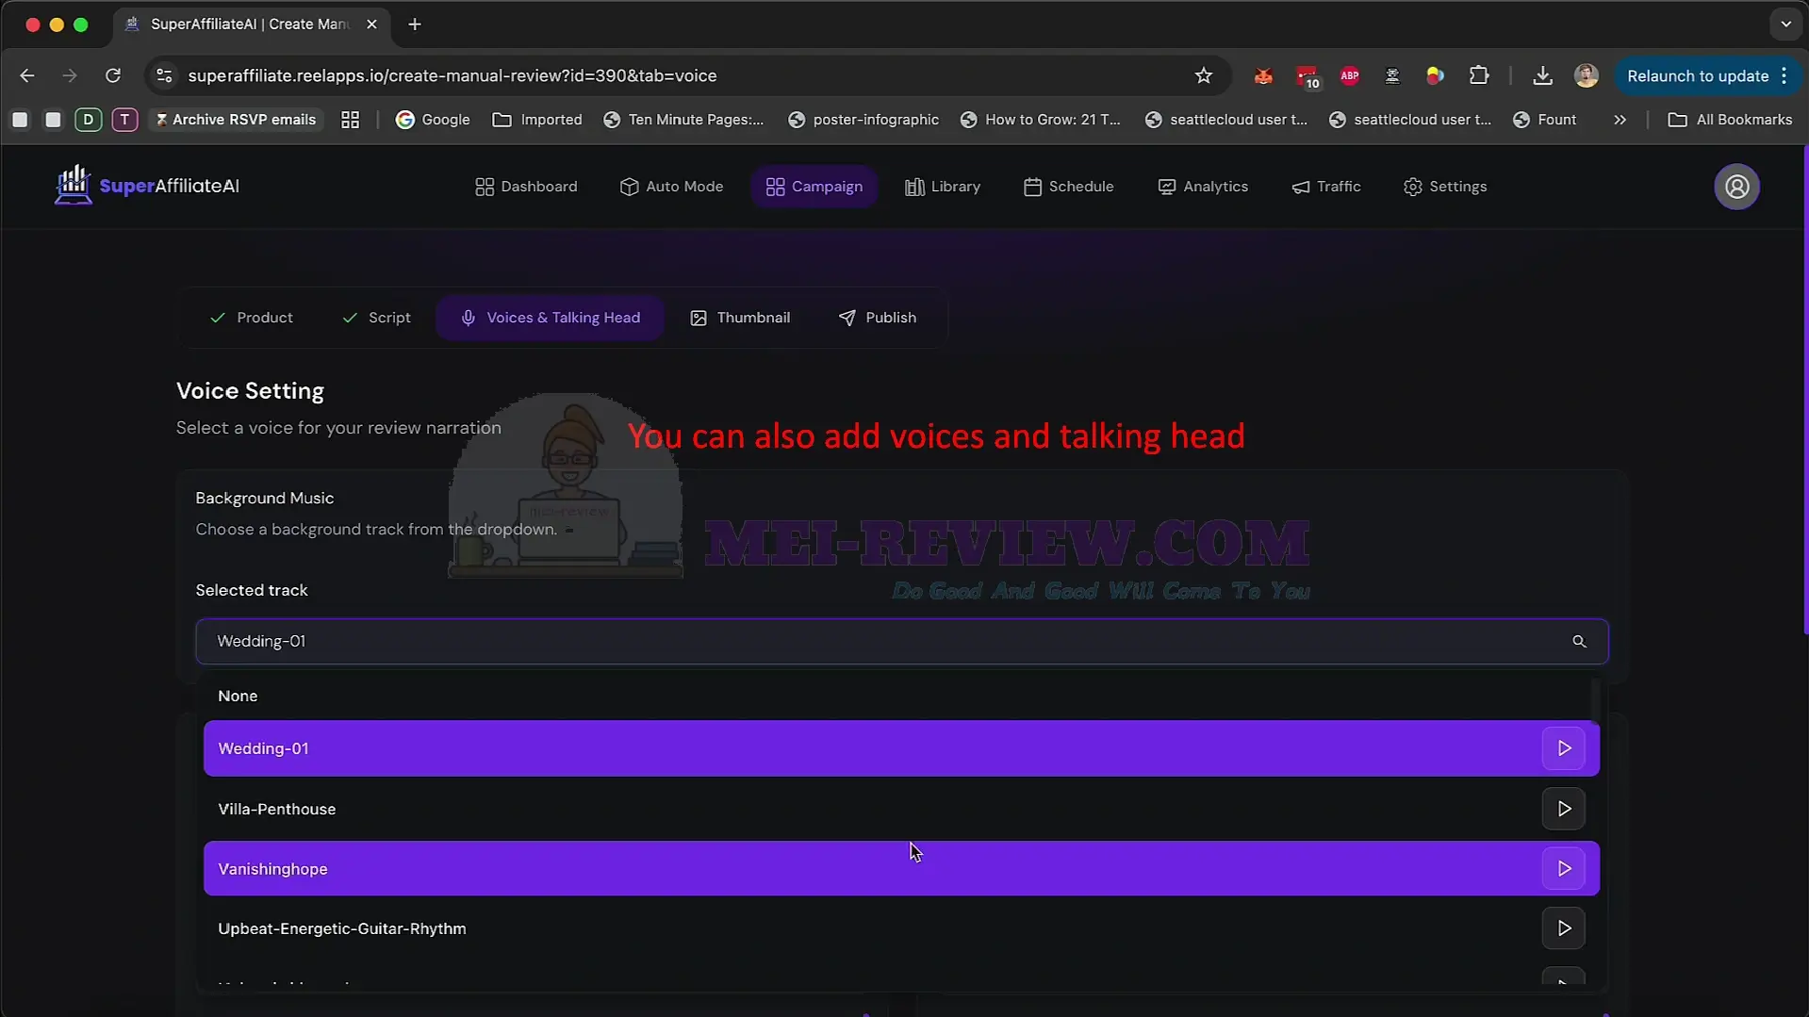Viewport: 1809px width, 1017px height.
Task: Select Voices & Talking Head step
Action: click(550, 318)
